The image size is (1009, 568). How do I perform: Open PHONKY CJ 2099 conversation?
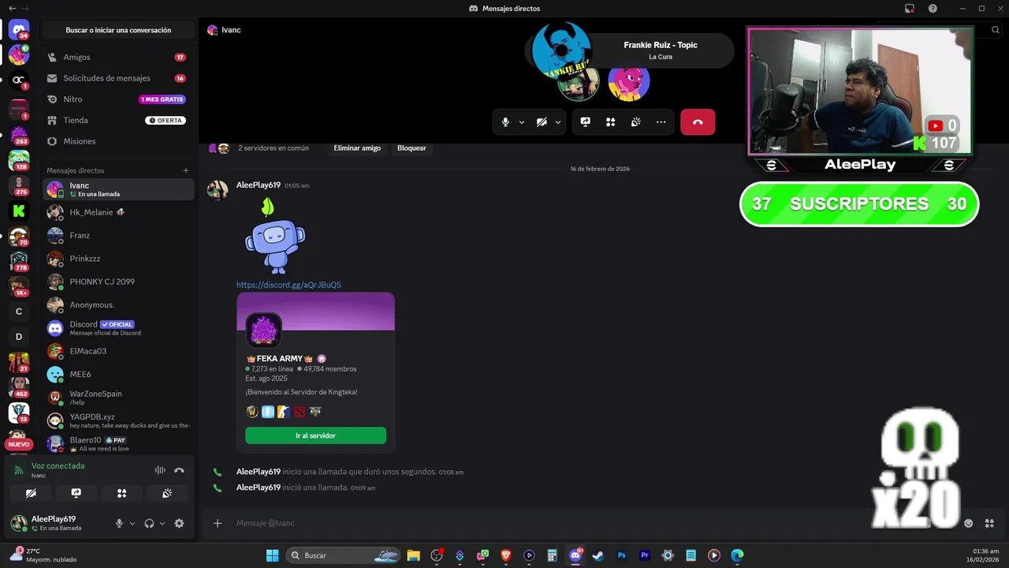[x=118, y=282]
